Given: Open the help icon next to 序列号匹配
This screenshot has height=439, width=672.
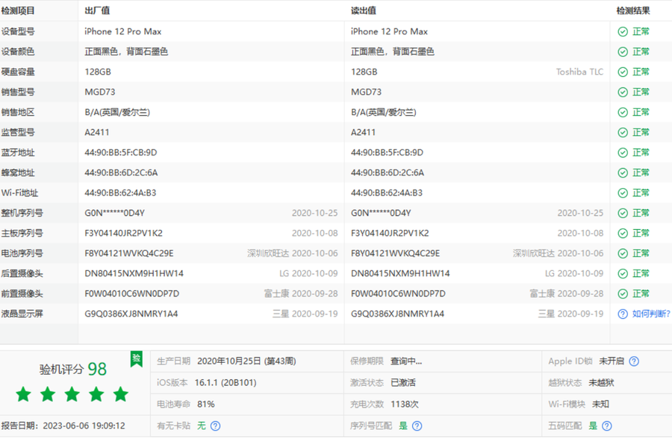Looking at the screenshot, I should point(417,426).
